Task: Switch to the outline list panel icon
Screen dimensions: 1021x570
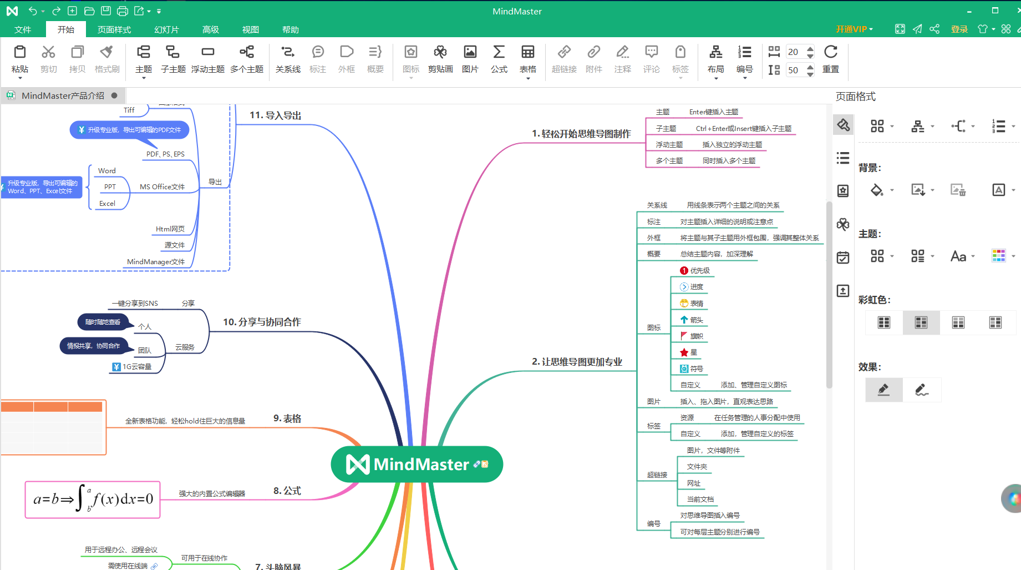Action: click(842, 158)
